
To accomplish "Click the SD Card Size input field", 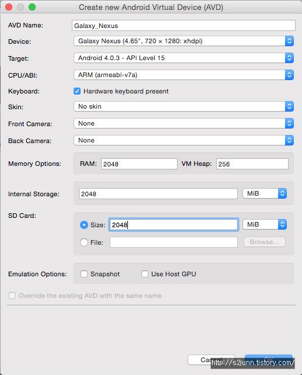I will [173, 224].
